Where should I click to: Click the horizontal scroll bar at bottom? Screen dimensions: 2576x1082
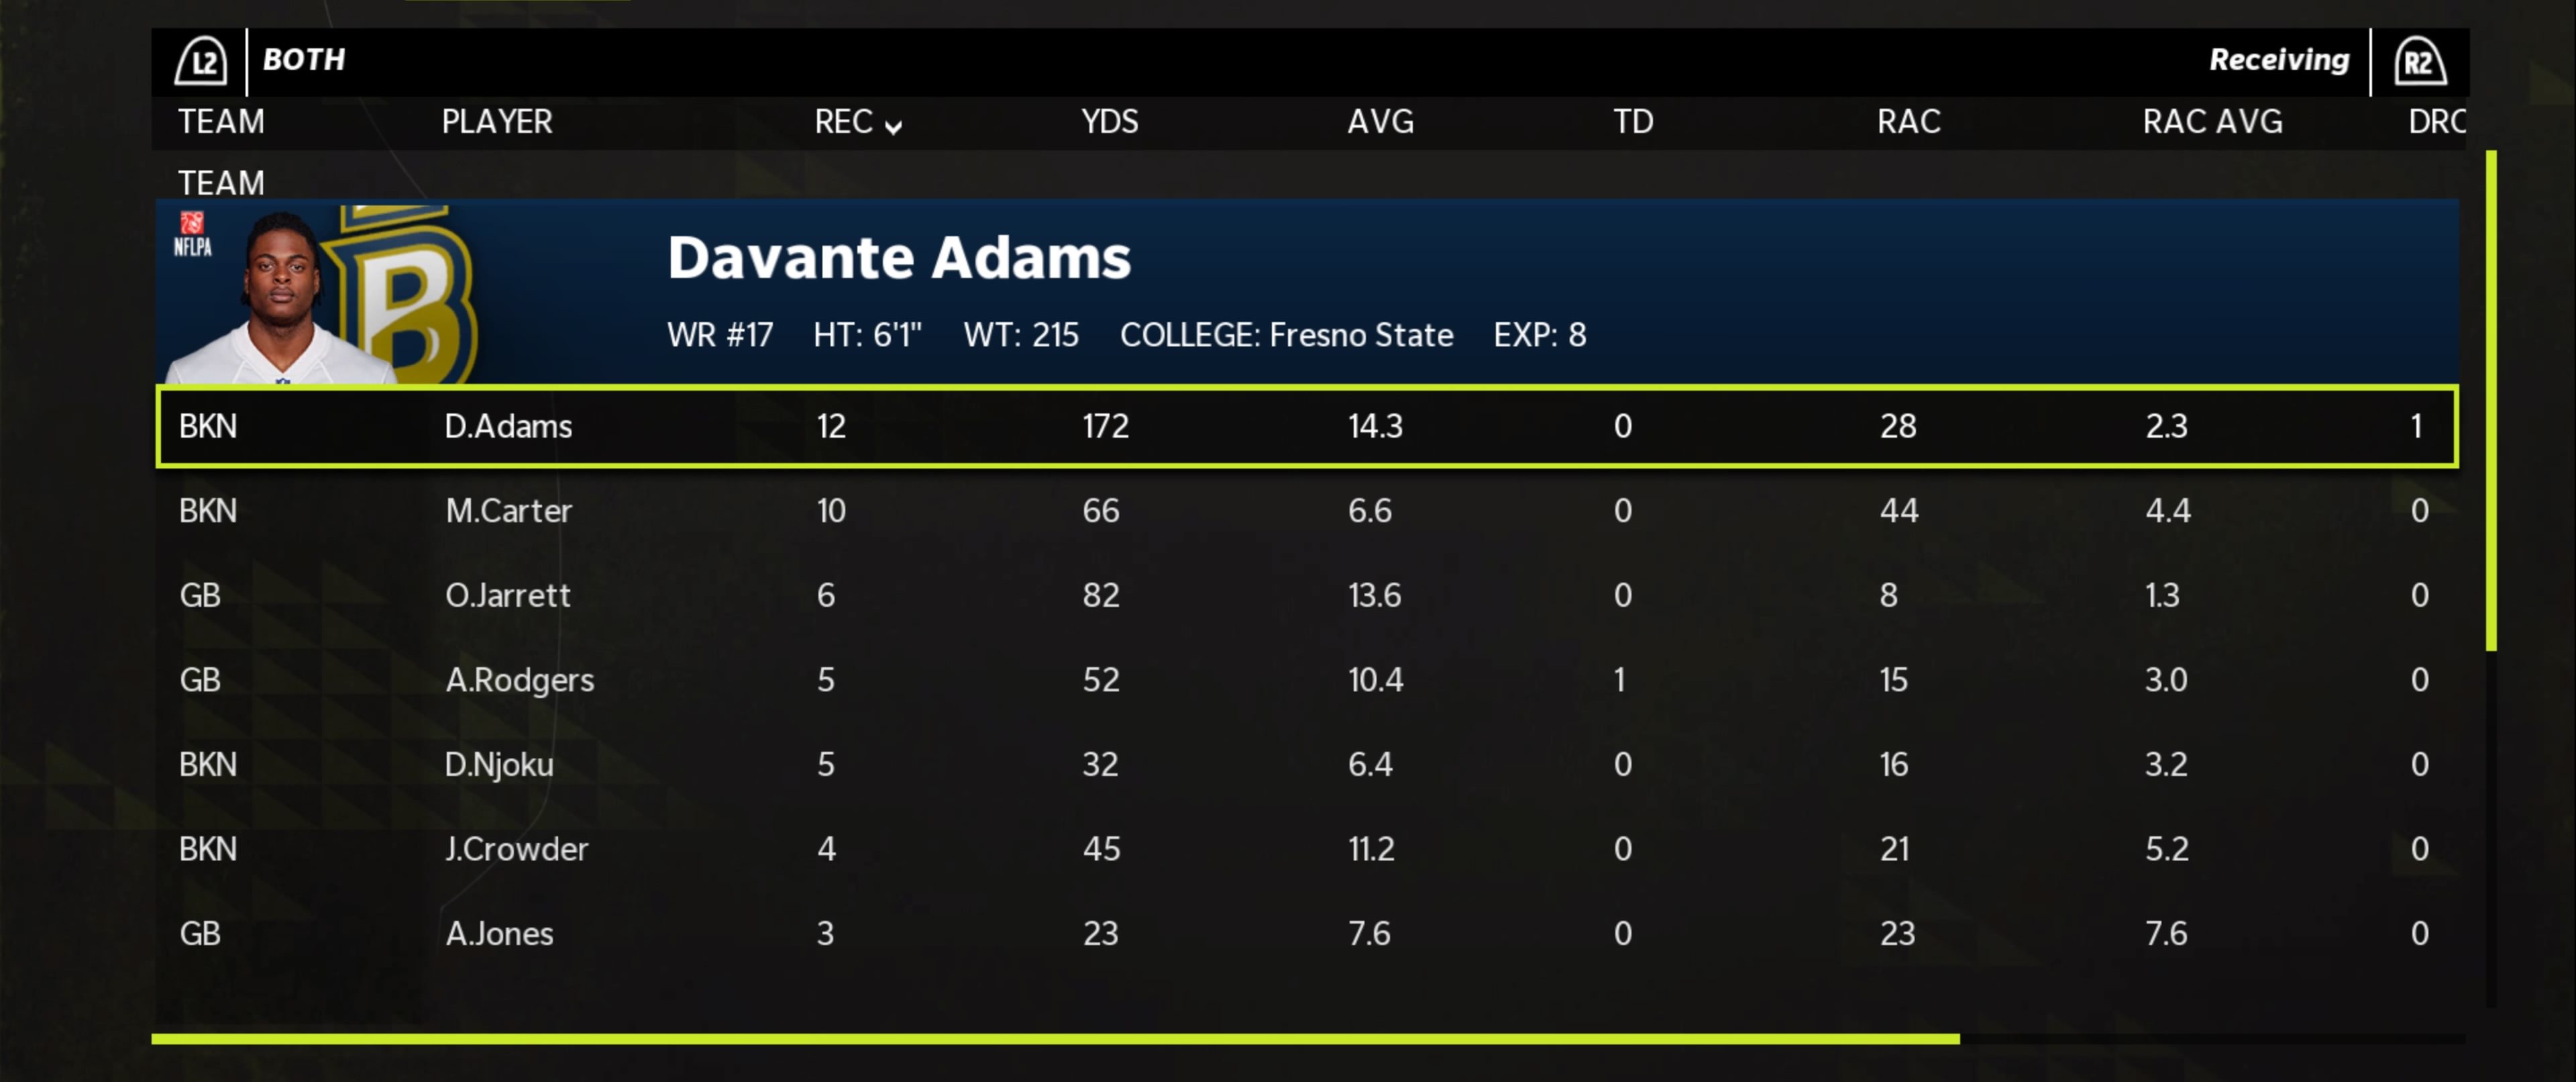[x=1055, y=1039]
